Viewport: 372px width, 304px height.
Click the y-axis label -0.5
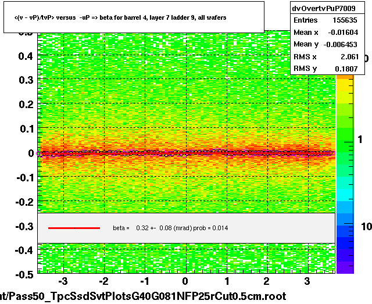point(24,275)
